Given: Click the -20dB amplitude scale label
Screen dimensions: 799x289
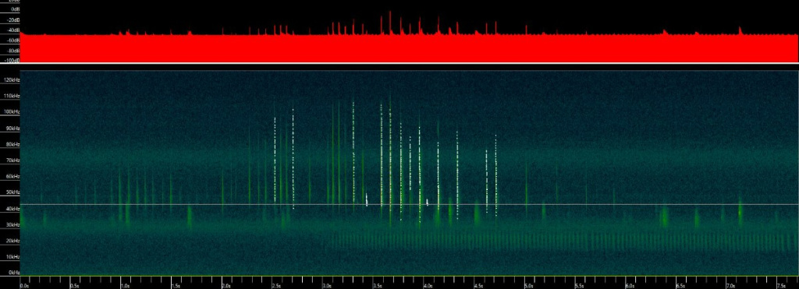Looking at the screenshot, I should [x=14, y=19].
